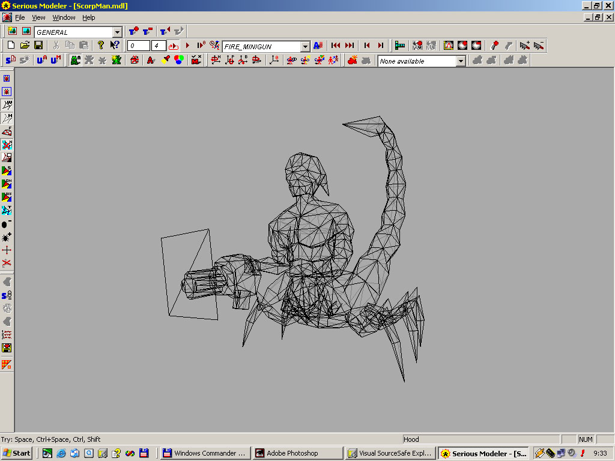Toggle the dotted wireframe H button in sidebar

click(7, 118)
